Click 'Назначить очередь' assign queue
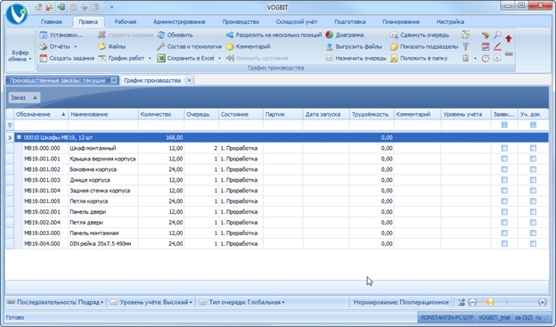Screen dimensions: 556x327 356,58
